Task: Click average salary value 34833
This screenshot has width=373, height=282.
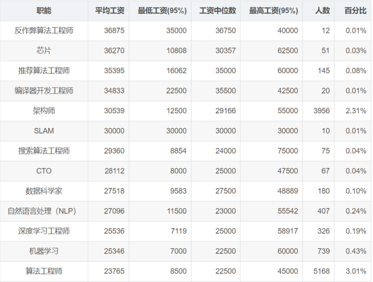Action: (114, 90)
